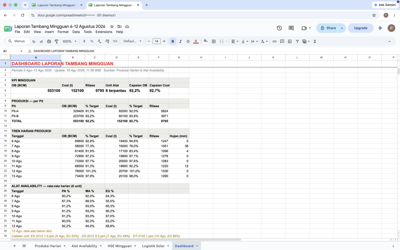Switch to Alat Availability sheet
The image size is (400, 250).
(x=84, y=246)
